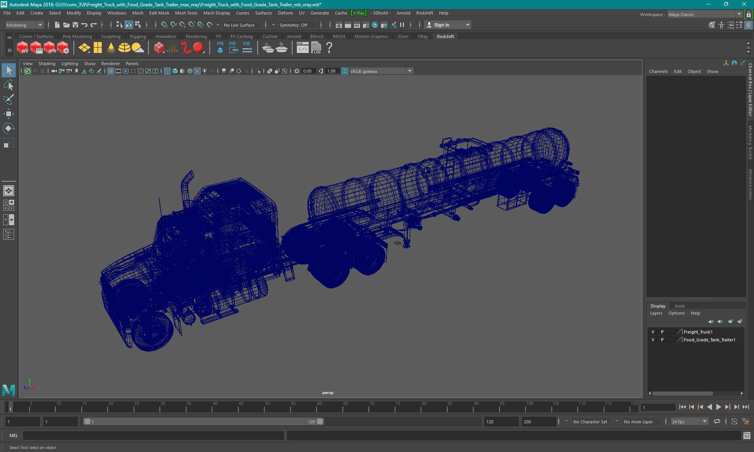The width and height of the screenshot is (754, 452).
Task: Create a Redshift dome light from shelf
Action: coord(124,48)
